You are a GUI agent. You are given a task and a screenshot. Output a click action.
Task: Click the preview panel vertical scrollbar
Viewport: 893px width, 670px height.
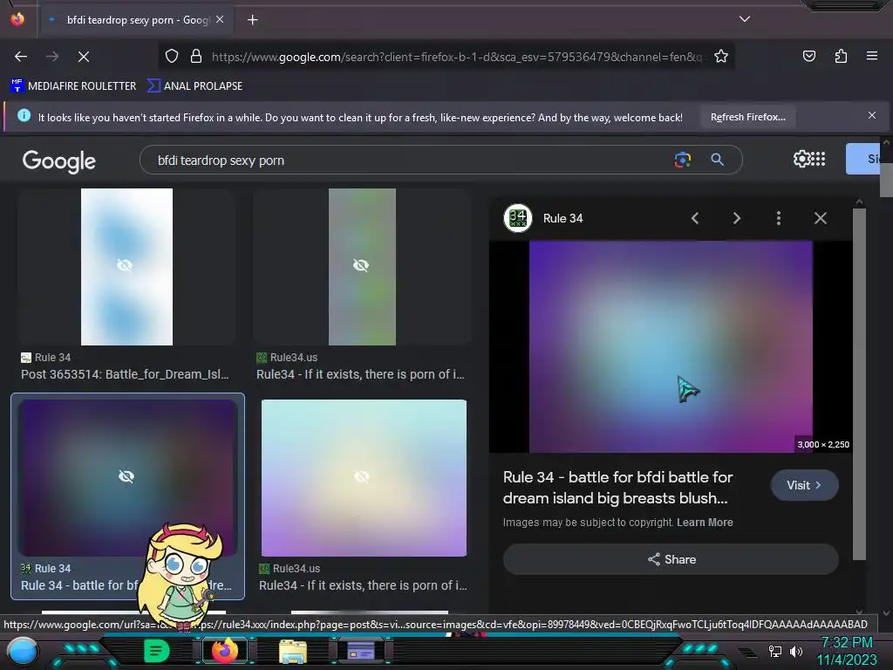click(859, 385)
